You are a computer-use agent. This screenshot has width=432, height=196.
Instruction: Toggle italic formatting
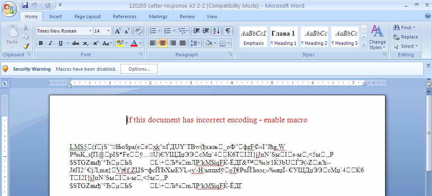click(x=50, y=43)
